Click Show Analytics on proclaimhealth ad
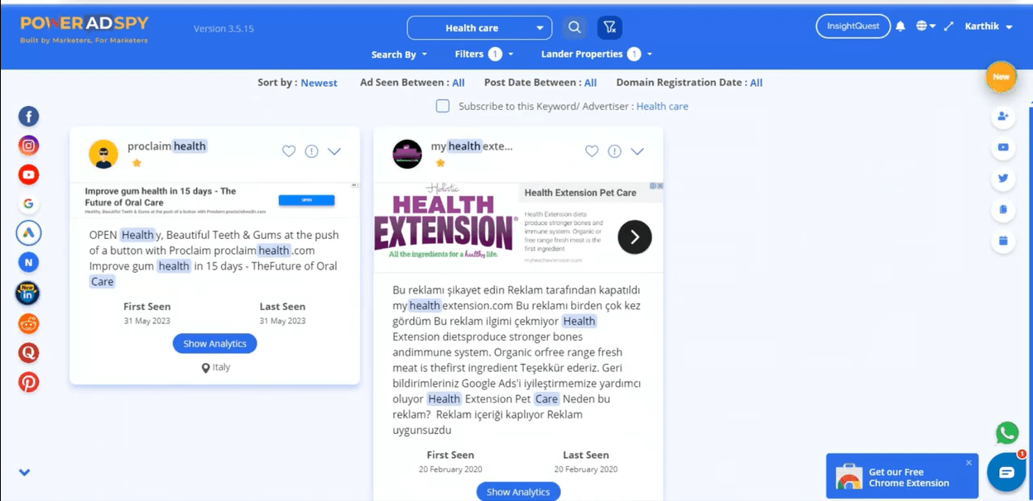 coord(215,344)
